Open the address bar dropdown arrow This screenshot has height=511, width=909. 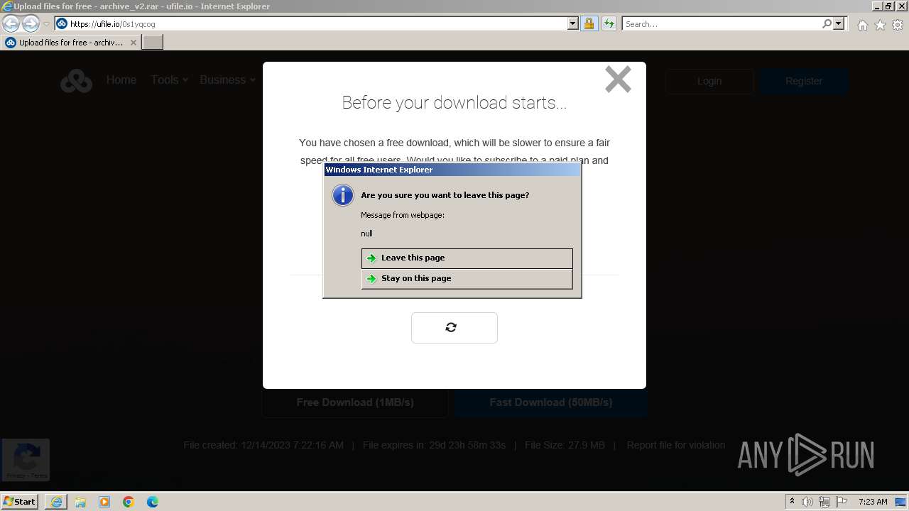tap(573, 23)
